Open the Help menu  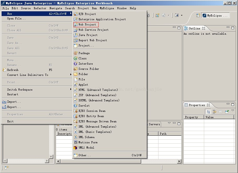(x=133, y=8)
